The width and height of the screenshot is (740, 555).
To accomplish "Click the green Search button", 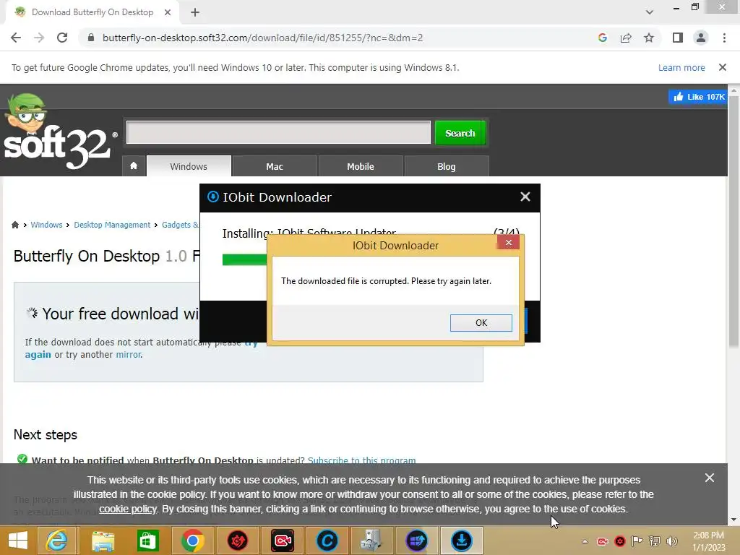I will pyautogui.click(x=460, y=133).
